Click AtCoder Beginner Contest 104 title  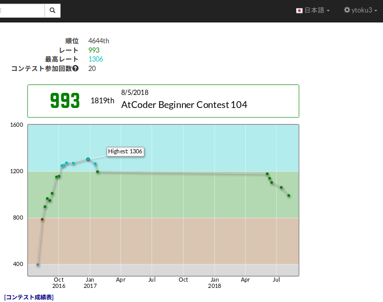[184, 104]
